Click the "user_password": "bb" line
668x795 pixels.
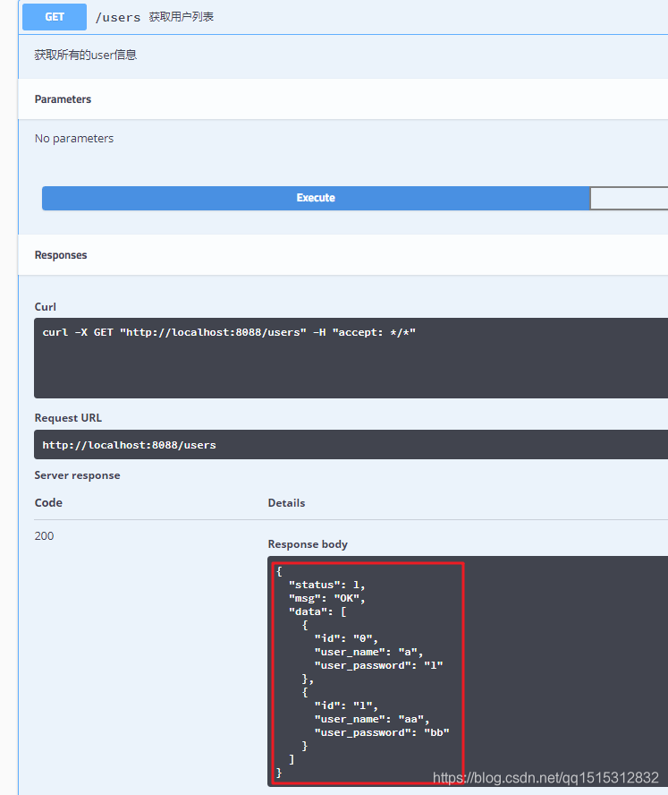click(x=382, y=732)
